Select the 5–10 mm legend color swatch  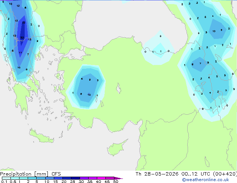click(41, 178)
